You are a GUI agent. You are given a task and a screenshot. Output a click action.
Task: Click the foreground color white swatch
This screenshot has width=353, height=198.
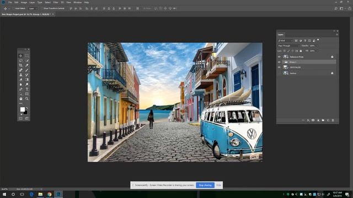(22, 109)
